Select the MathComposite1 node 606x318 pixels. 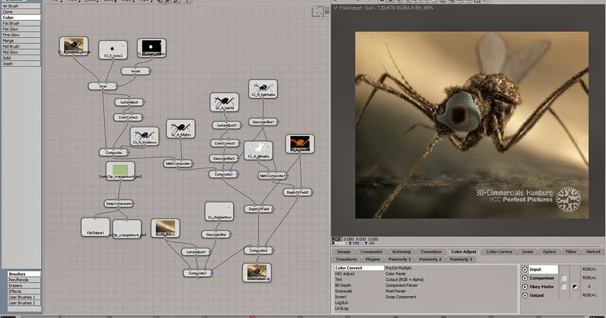point(272,176)
